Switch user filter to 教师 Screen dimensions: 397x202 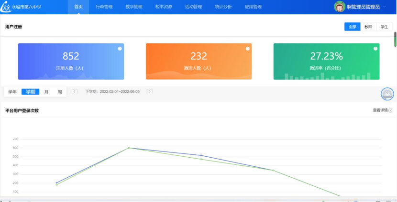[x=368, y=27]
